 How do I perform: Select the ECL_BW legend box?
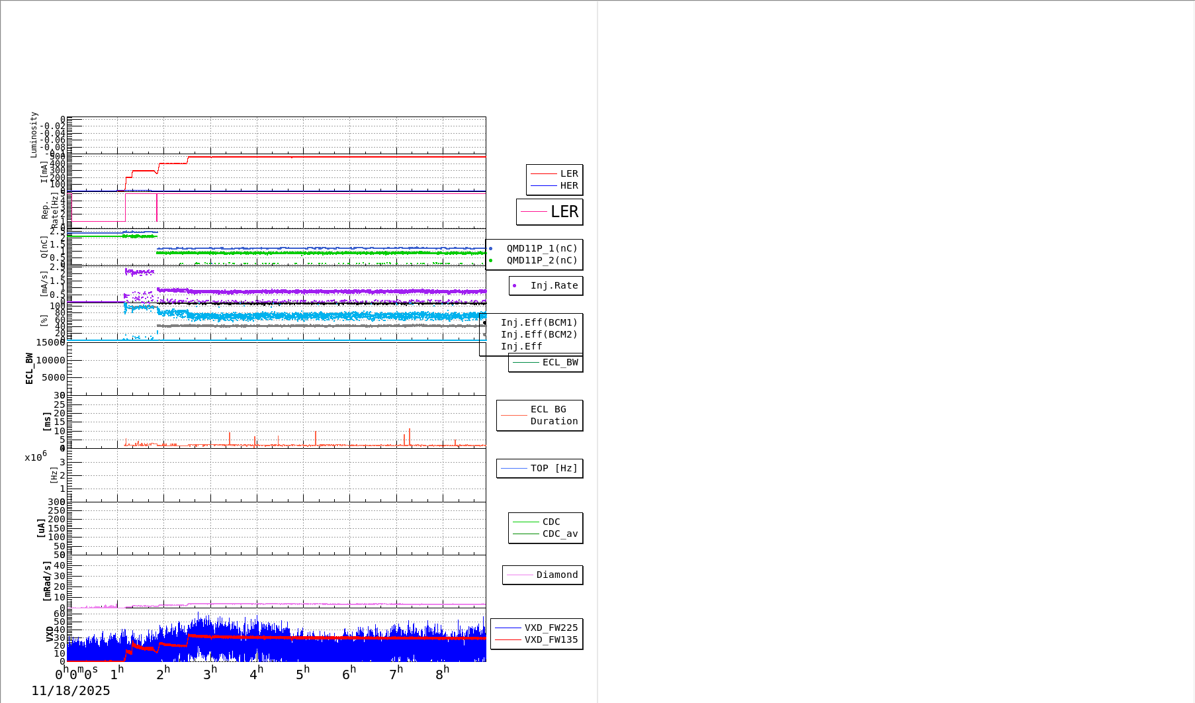pos(546,363)
